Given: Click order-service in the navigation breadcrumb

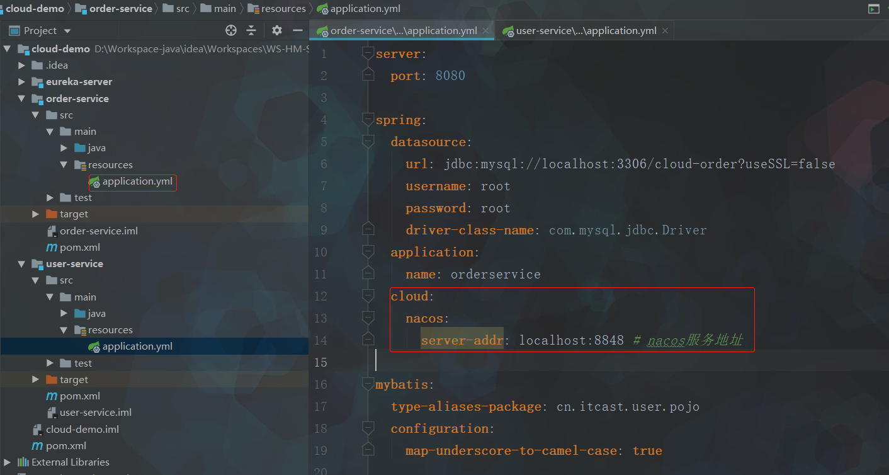Looking at the screenshot, I should tap(120, 9).
